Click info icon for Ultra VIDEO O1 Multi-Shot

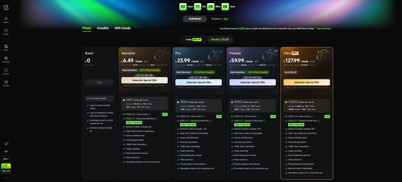[x=319, y=121]
